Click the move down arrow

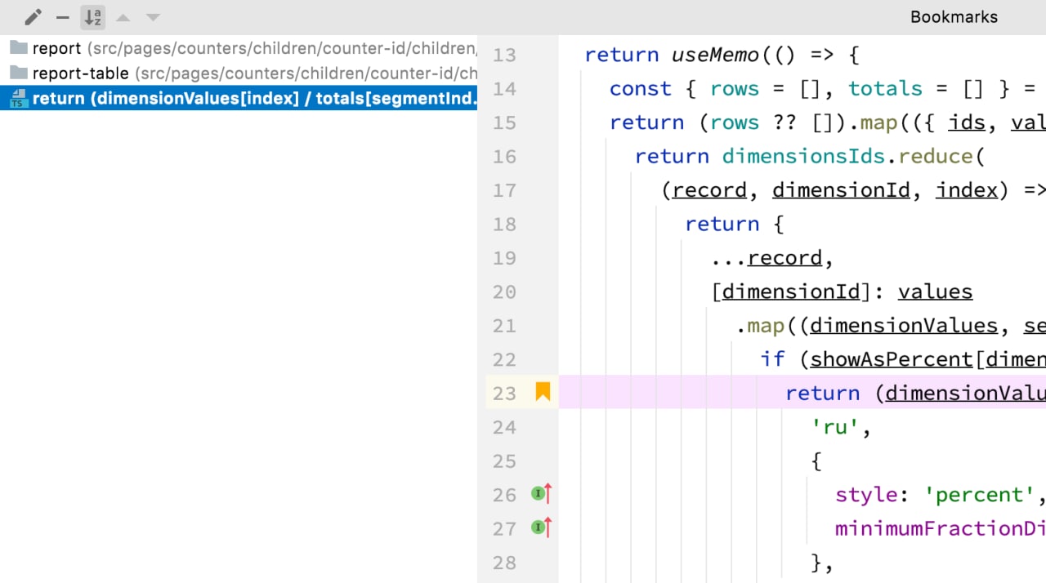pos(153,17)
